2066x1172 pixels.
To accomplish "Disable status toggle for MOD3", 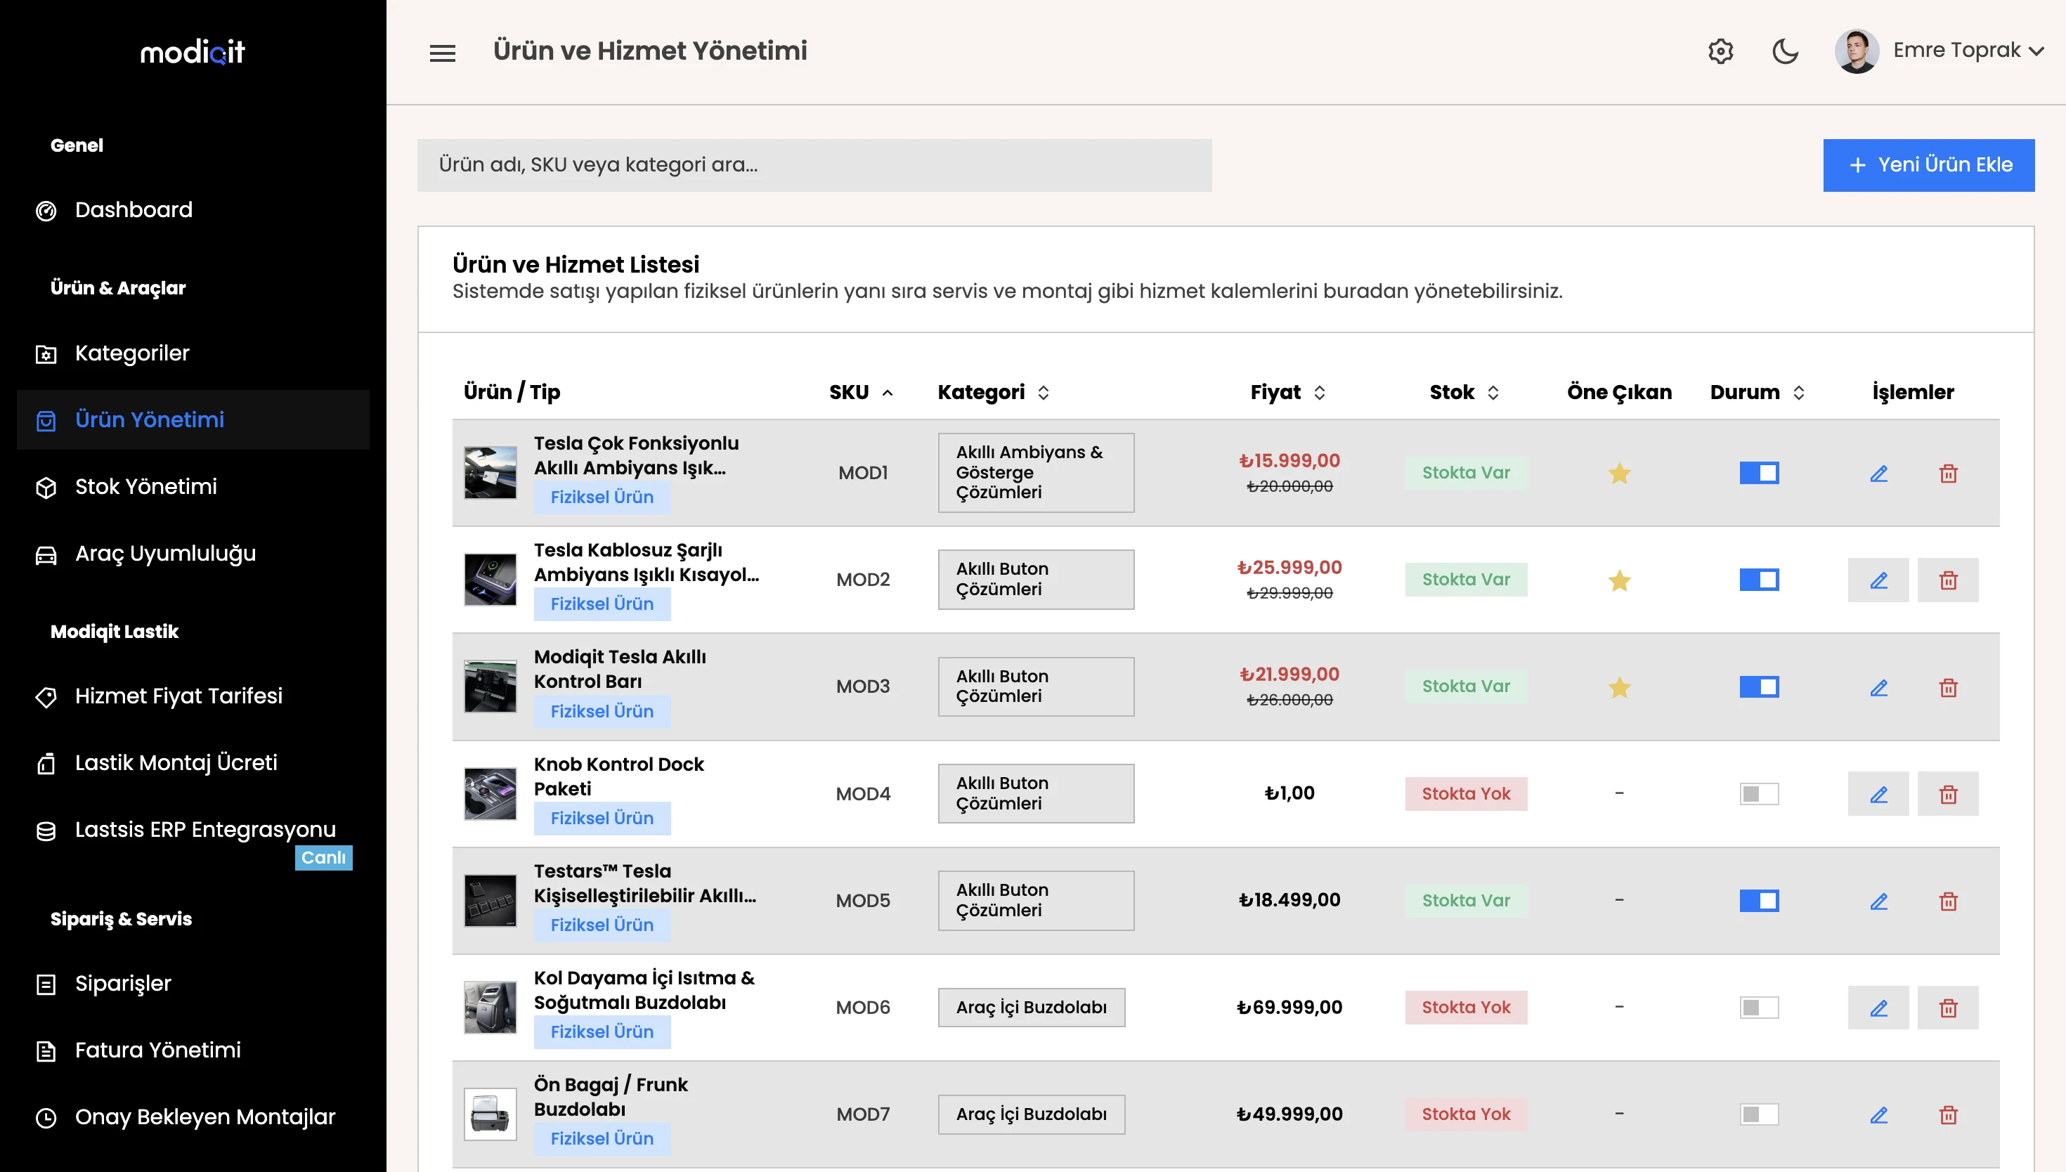I will 1758,686.
